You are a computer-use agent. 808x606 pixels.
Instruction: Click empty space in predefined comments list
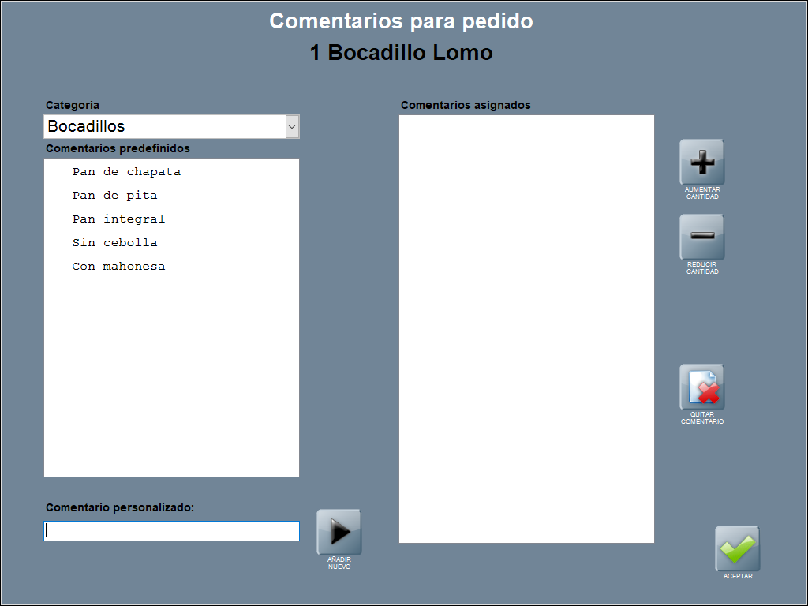(171, 379)
